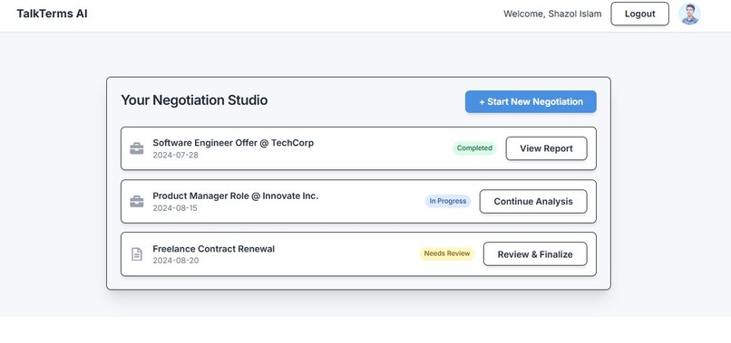Select 'Product Manager Role @ Innovate Inc.' title
731x343 pixels.
pyautogui.click(x=236, y=195)
